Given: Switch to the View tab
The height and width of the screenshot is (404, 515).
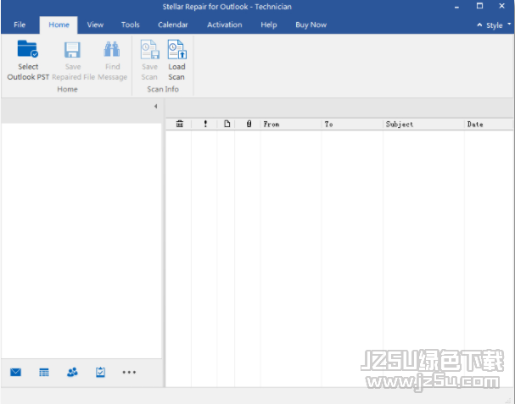Looking at the screenshot, I should [x=95, y=25].
